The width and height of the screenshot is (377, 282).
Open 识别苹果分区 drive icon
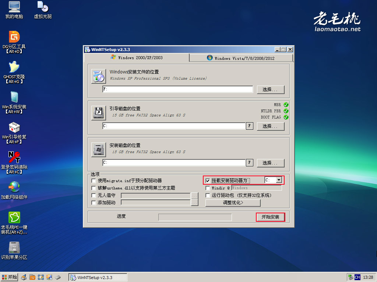tap(14, 250)
